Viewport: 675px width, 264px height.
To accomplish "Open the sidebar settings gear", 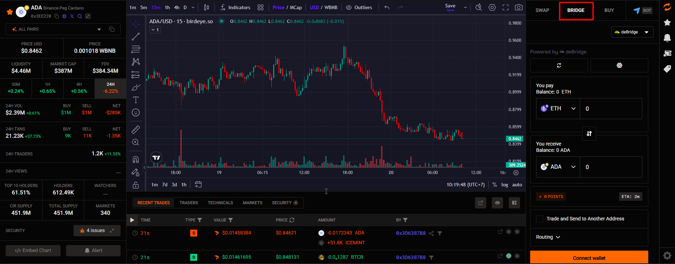I will point(667,255).
